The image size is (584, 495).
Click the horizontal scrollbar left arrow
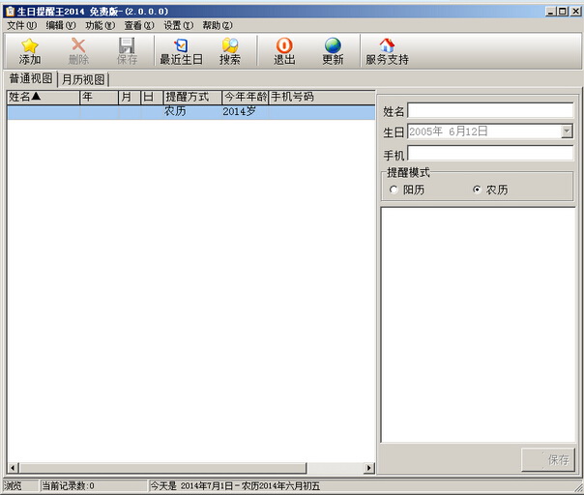tap(13, 467)
